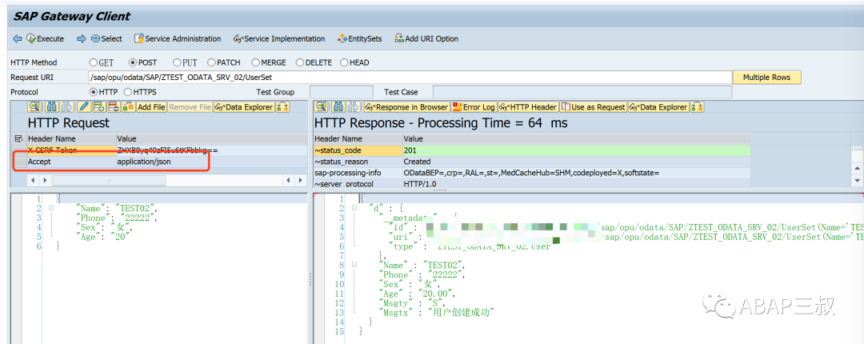The width and height of the screenshot is (864, 344).
Task: Click the Remove File button
Action: pos(190,107)
